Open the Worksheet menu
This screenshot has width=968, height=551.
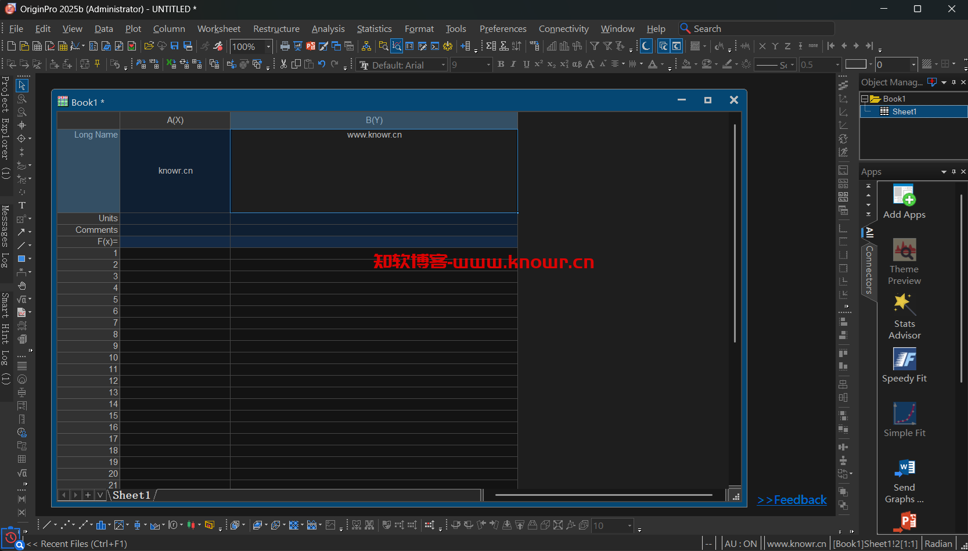pyautogui.click(x=218, y=28)
